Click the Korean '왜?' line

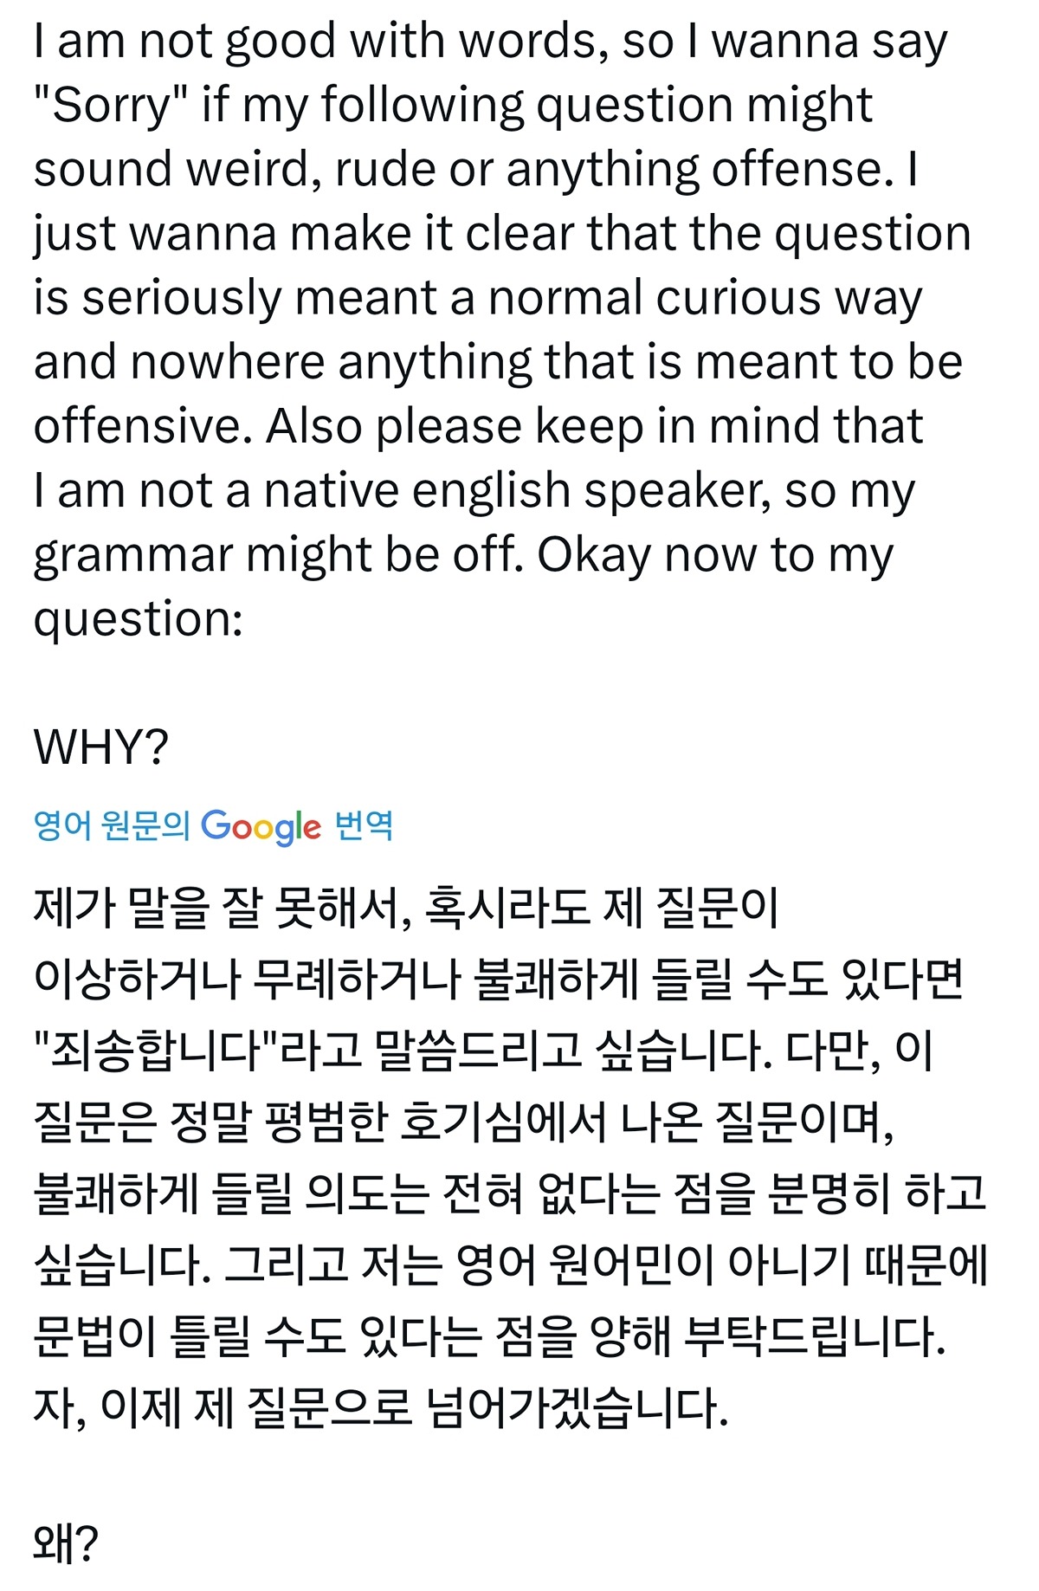click(x=67, y=1542)
